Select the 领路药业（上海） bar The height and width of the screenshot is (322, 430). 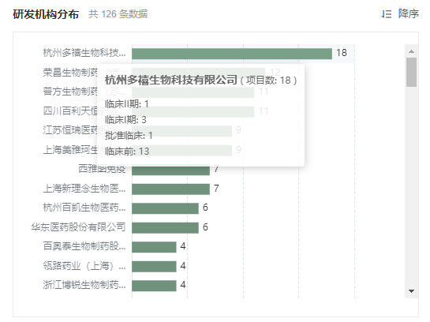154,267
